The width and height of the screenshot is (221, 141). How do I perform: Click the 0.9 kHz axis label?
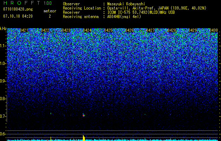coord(3,81)
